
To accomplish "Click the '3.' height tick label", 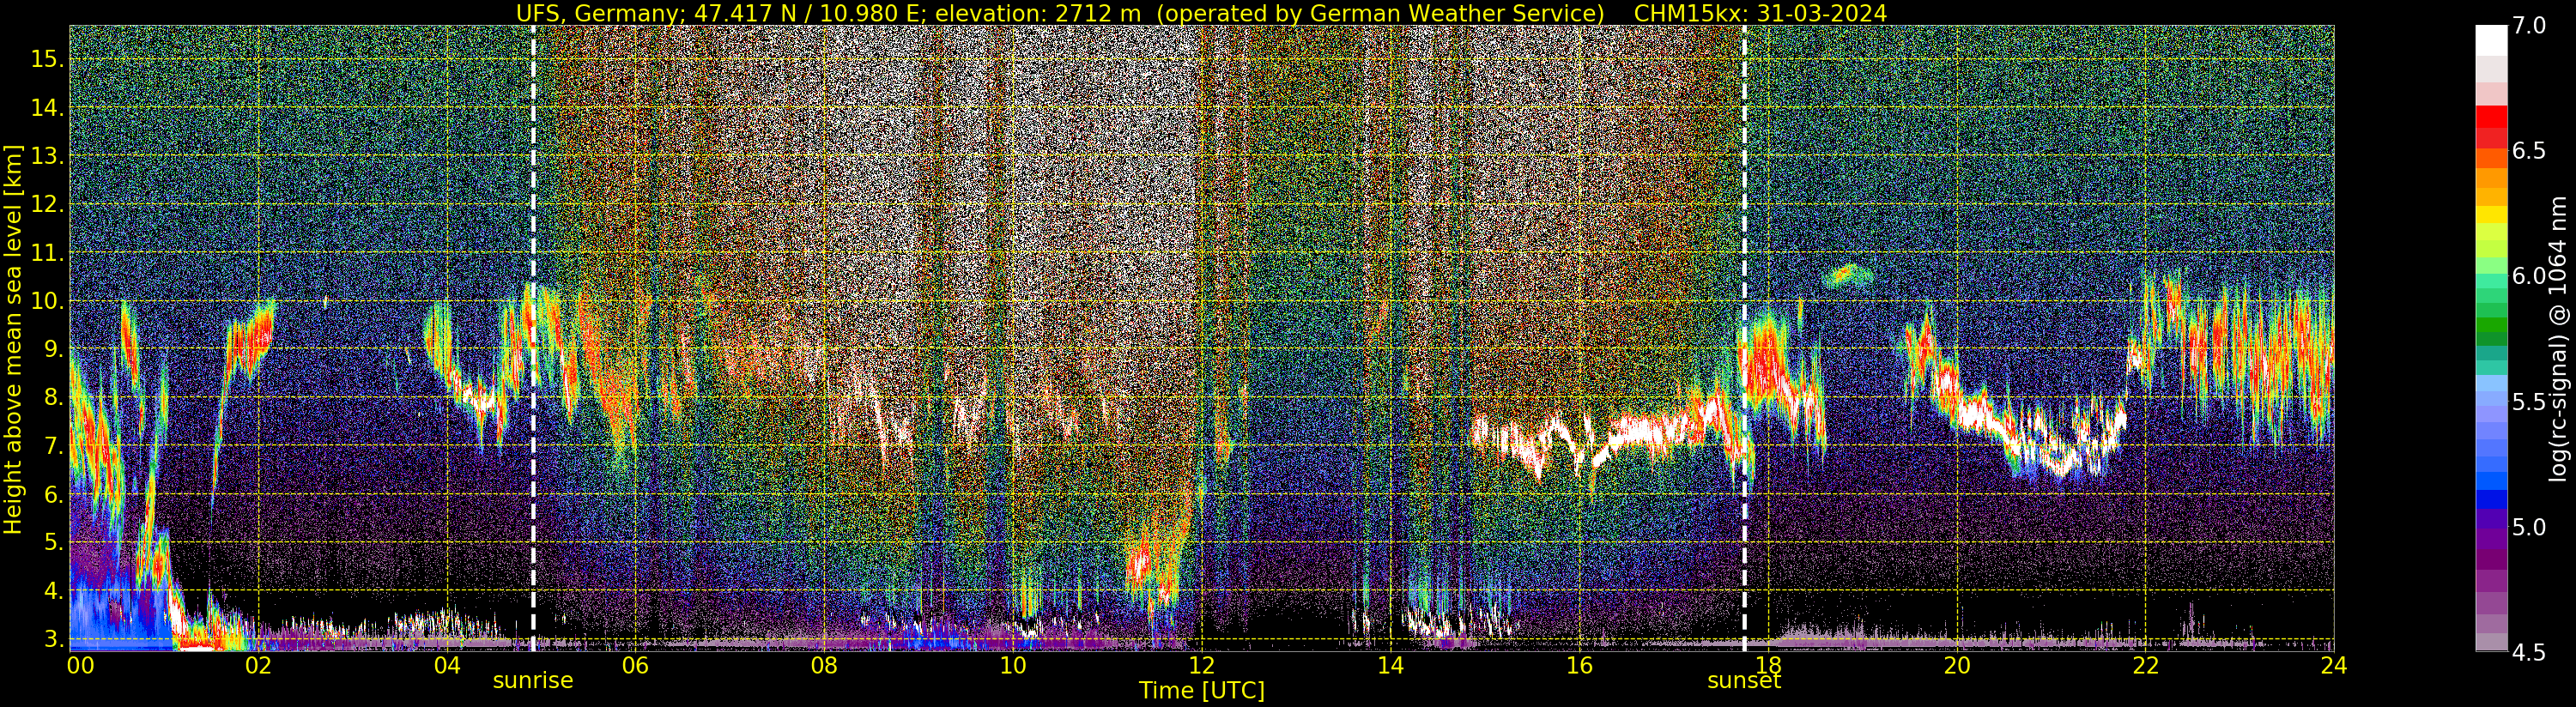I will tap(52, 639).
